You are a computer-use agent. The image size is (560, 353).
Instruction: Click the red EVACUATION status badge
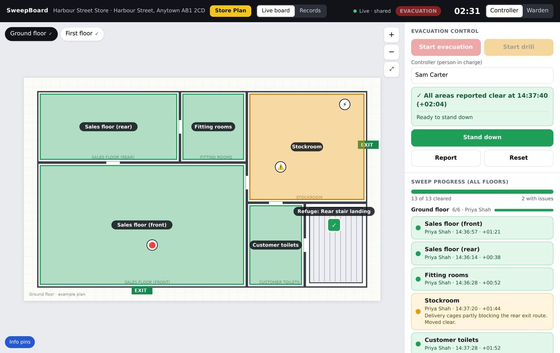(x=418, y=11)
